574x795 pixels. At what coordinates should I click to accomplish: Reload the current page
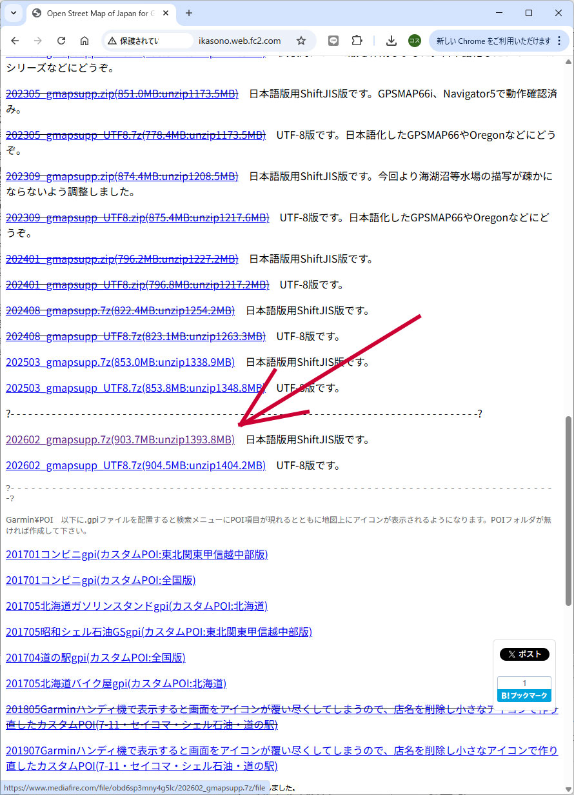61,41
